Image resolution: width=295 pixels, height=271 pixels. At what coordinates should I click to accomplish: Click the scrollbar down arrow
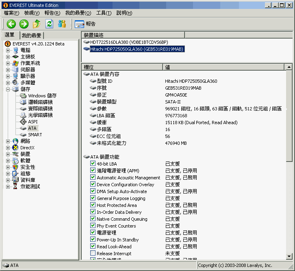tap(289, 256)
